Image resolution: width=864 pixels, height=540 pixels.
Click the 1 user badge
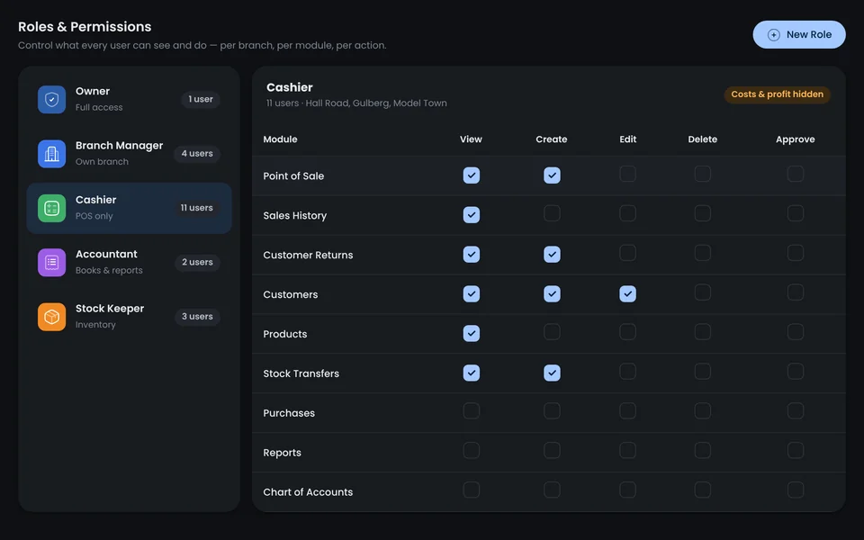coord(201,99)
